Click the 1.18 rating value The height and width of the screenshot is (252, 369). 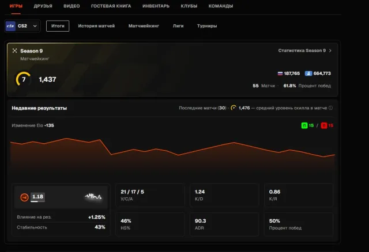[x=37, y=197]
